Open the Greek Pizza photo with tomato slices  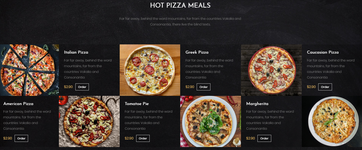click(x=150, y=70)
